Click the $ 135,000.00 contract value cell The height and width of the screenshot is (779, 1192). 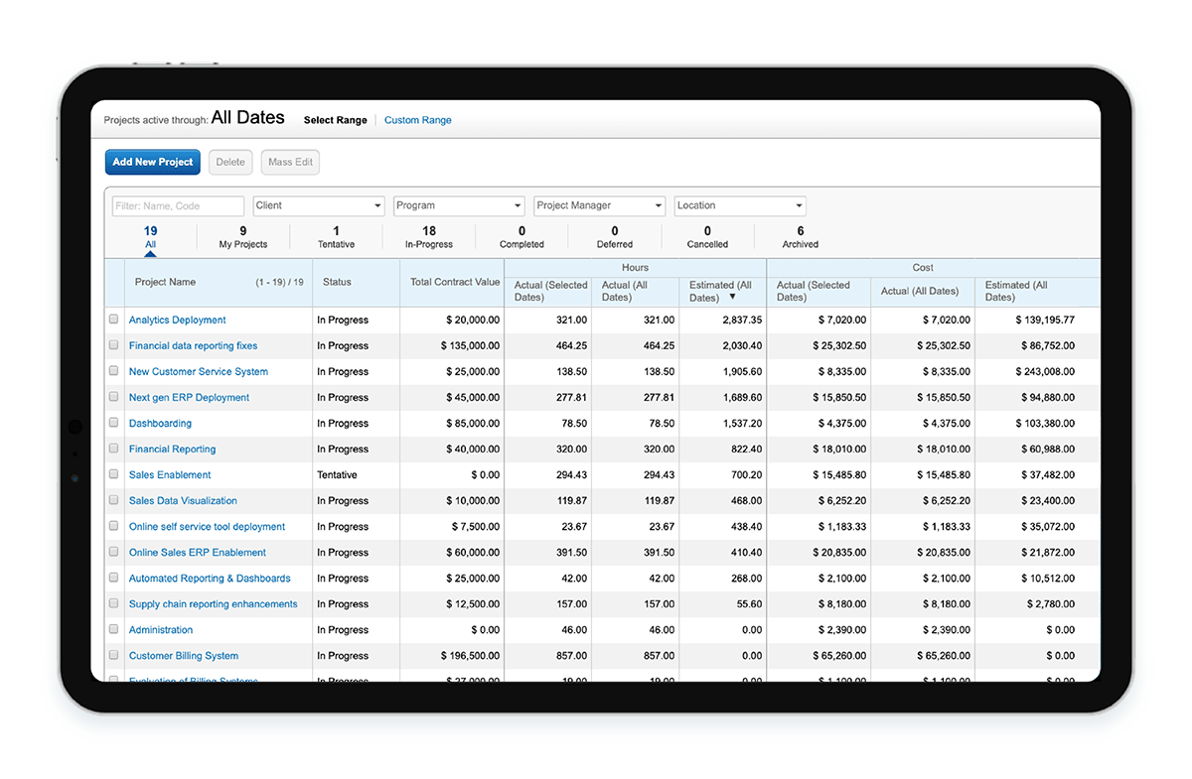pyautogui.click(x=470, y=345)
